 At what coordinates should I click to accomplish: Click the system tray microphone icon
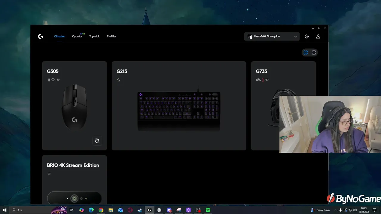(341, 210)
